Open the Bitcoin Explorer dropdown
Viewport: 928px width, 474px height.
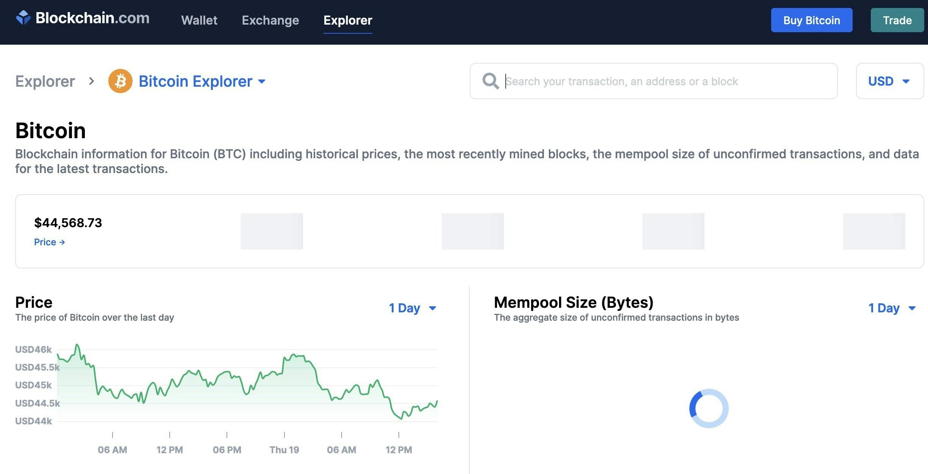pos(202,81)
